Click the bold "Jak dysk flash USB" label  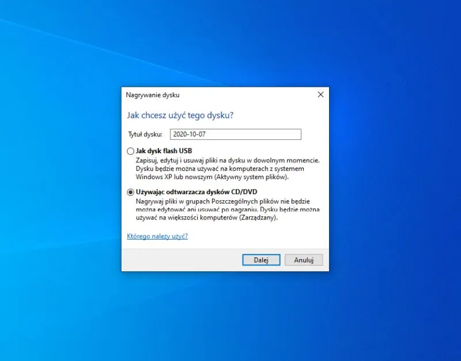click(164, 151)
